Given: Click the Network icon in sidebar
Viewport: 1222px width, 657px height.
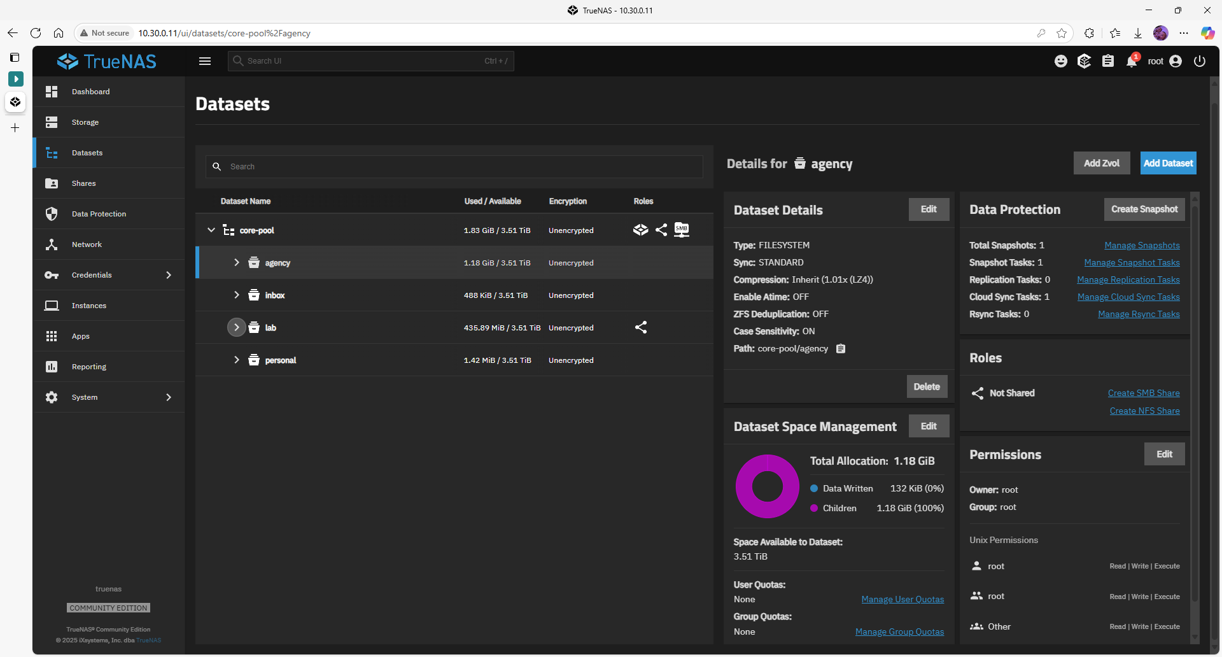Looking at the screenshot, I should 52,244.
